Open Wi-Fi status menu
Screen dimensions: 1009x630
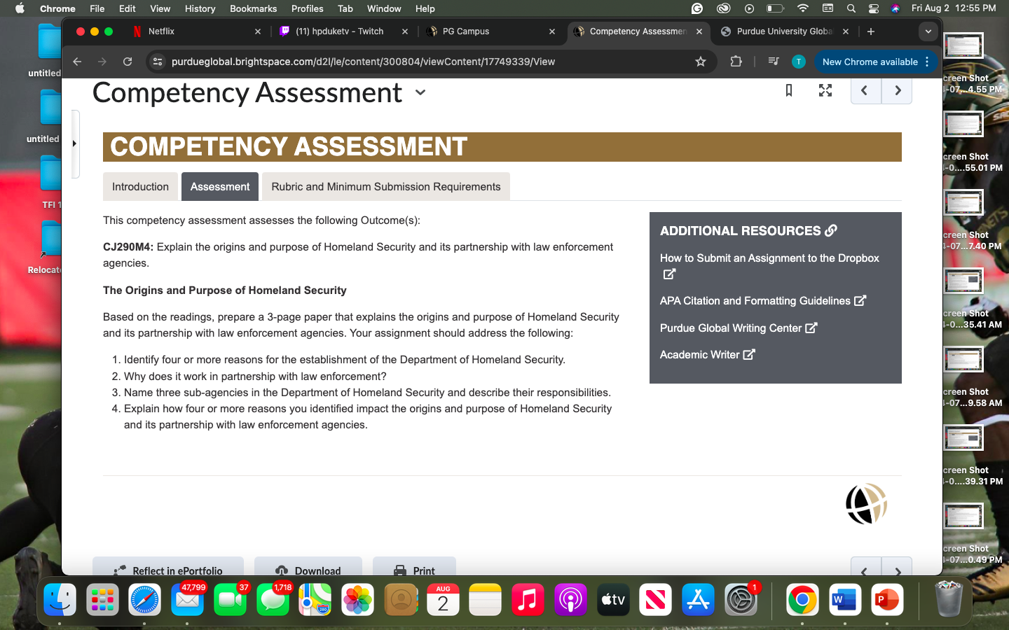[803, 8]
